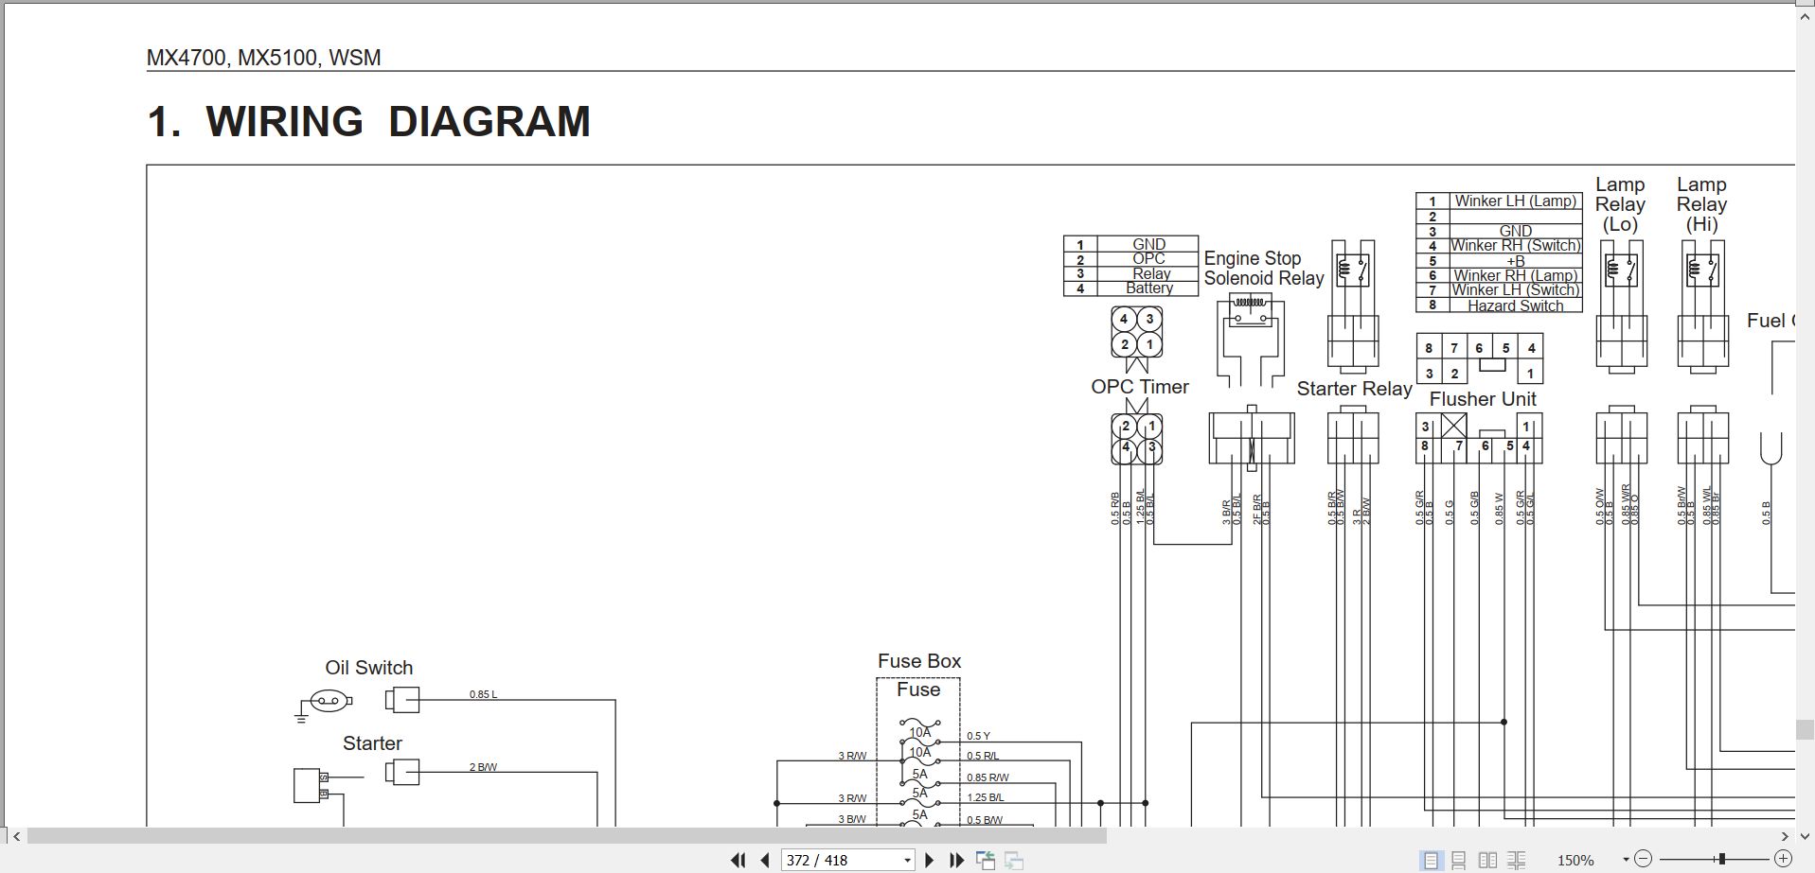
Task: Click the next view icon
Action: [1014, 860]
